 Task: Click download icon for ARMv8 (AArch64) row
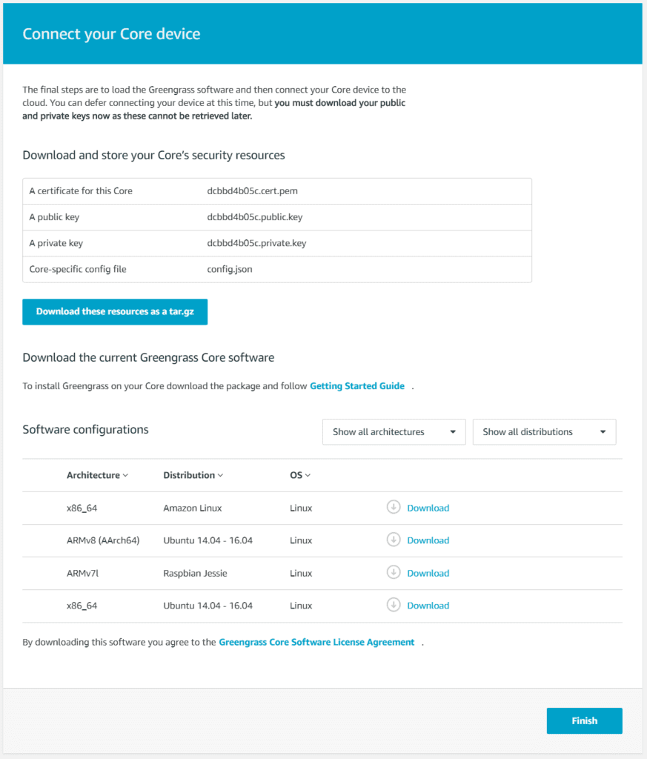pos(394,540)
